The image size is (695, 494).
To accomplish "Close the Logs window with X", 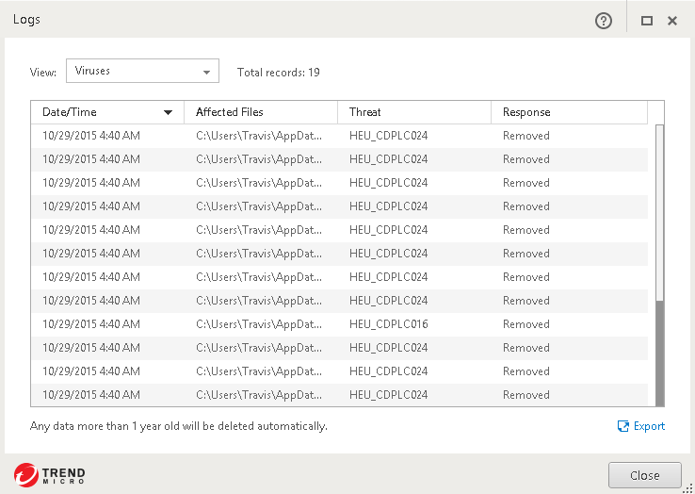I will 672,21.
